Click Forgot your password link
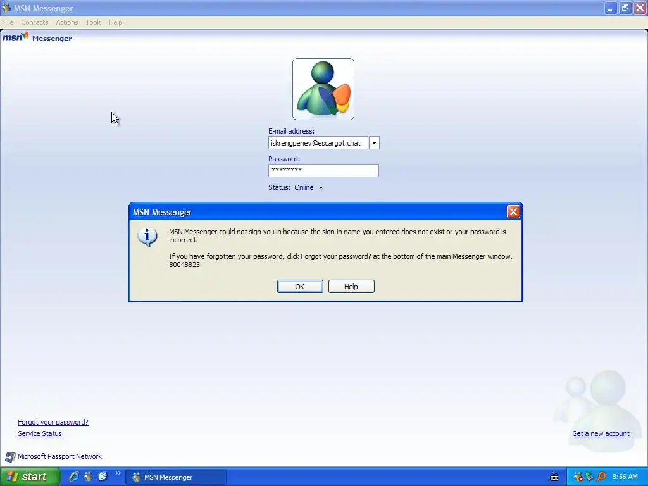The image size is (648, 486). (x=53, y=422)
